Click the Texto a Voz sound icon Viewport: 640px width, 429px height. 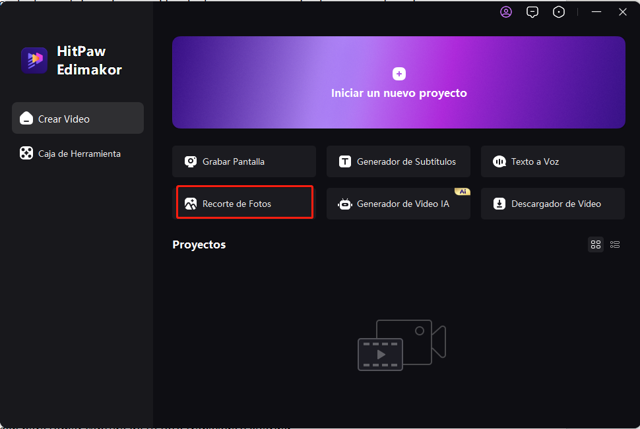pos(499,161)
